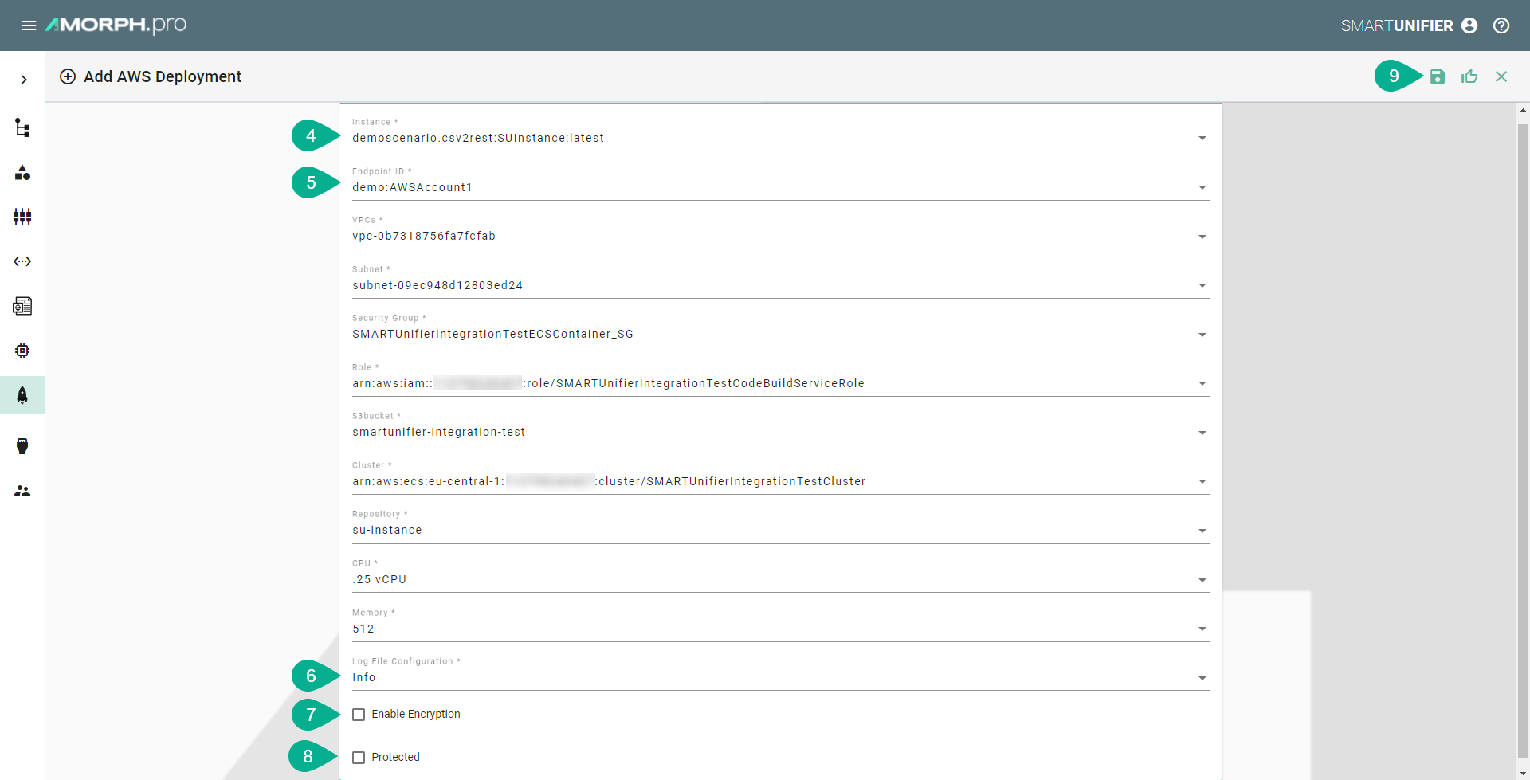Screen dimensions: 1530x780
Task: Click the thumbs-up apply icon
Action: (x=1469, y=76)
